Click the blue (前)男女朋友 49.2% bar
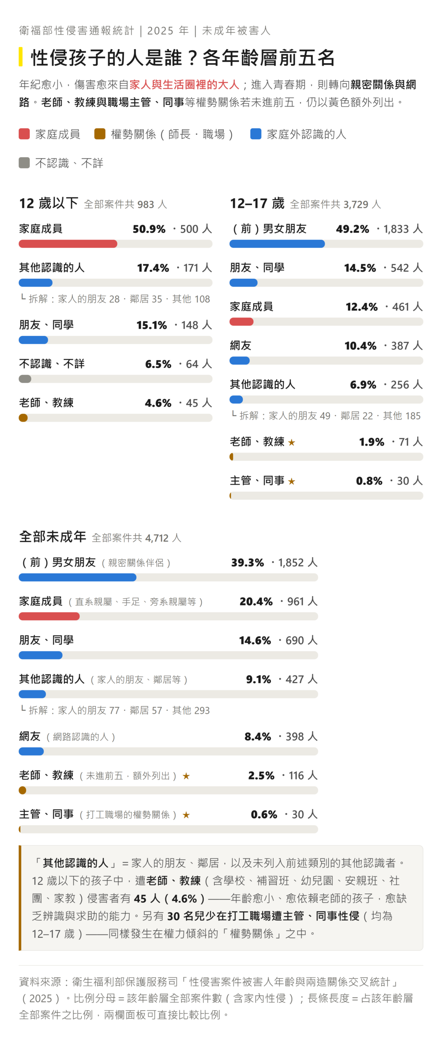The width and height of the screenshot is (442, 1042). click(x=277, y=243)
